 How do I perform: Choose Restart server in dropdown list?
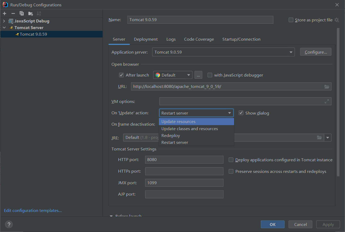point(196,143)
